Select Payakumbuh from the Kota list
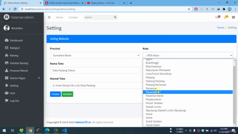This screenshot has width=238, height=134. (188, 99)
